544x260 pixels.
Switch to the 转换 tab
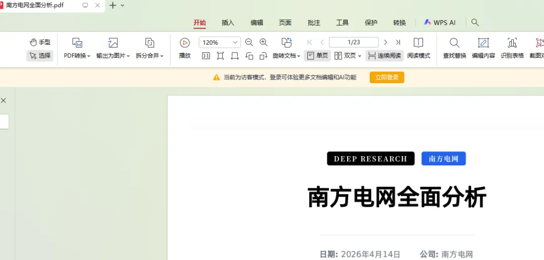[x=399, y=23]
